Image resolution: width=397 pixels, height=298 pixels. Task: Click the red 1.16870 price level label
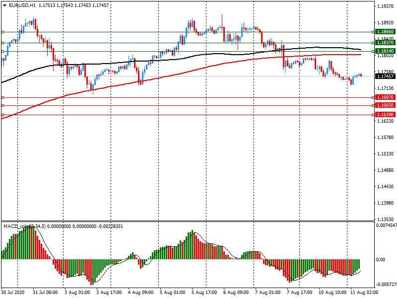(385, 97)
